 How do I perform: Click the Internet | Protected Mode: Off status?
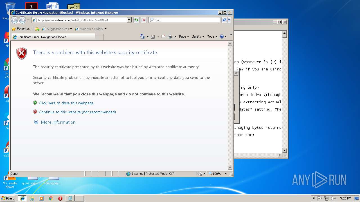click(161, 174)
